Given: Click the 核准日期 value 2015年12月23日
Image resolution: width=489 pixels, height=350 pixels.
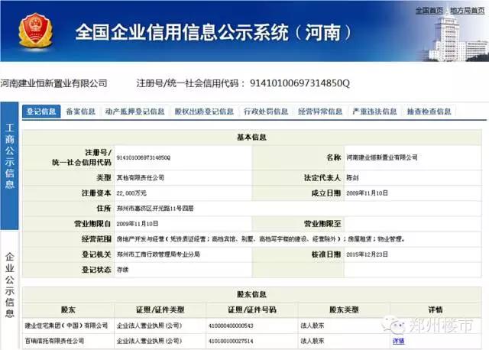Looking at the screenshot, I should pos(367,254).
